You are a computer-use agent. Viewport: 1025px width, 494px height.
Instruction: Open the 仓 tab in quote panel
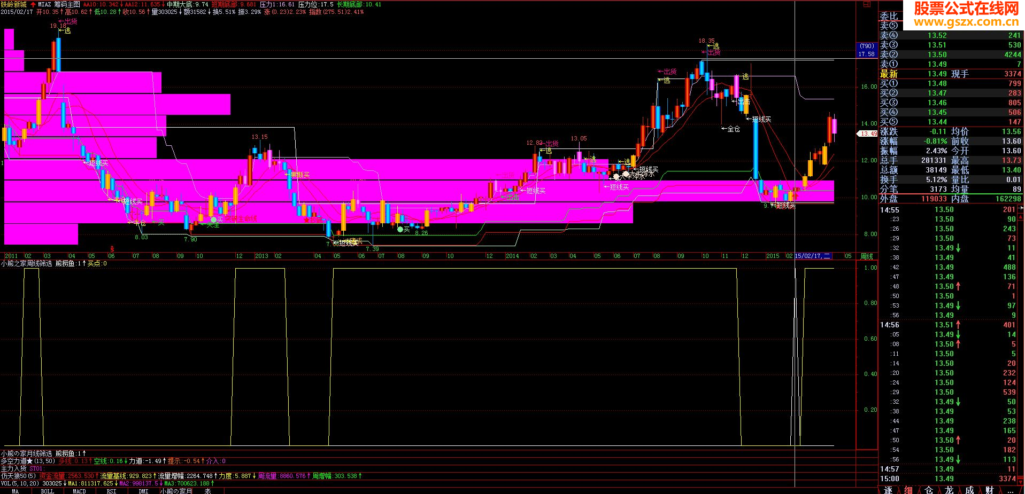(x=929, y=490)
